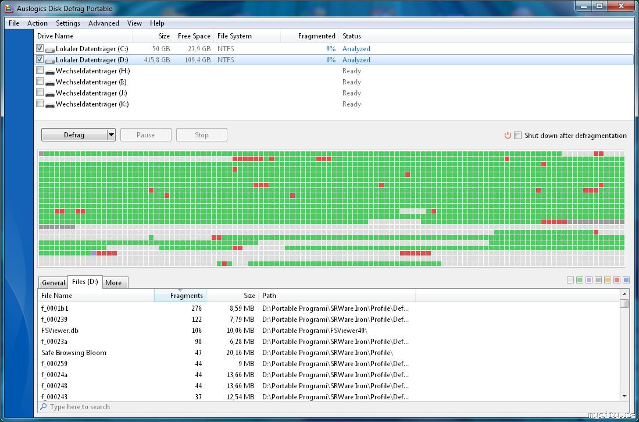Select the f_000239 file row
This screenshot has width=639, height=422.
pos(329,319)
